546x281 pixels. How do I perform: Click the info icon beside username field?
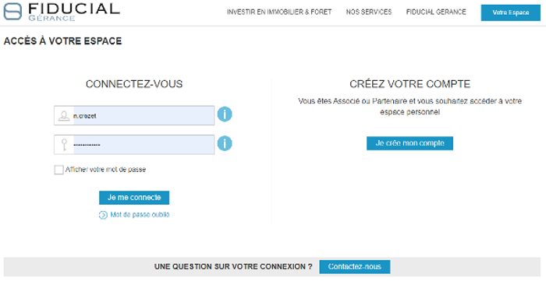tap(225, 114)
